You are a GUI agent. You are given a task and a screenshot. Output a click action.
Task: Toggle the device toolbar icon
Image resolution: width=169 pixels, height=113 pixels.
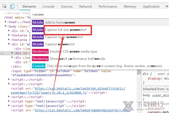pos(12,6)
